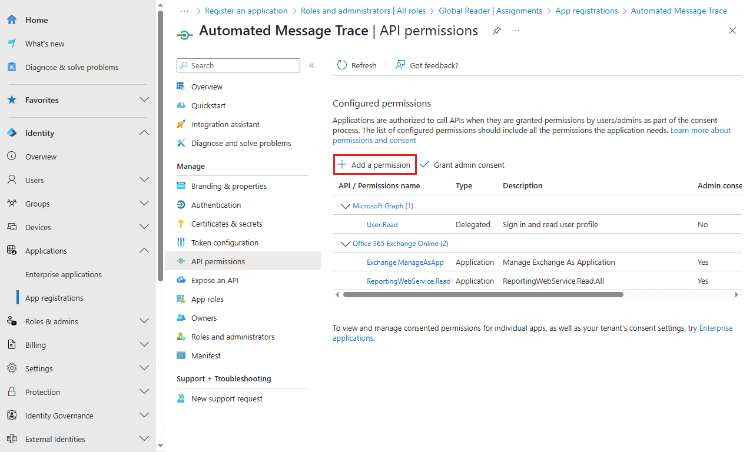Click the right arrow of horizontal scrollbar

(x=737, y=294)
